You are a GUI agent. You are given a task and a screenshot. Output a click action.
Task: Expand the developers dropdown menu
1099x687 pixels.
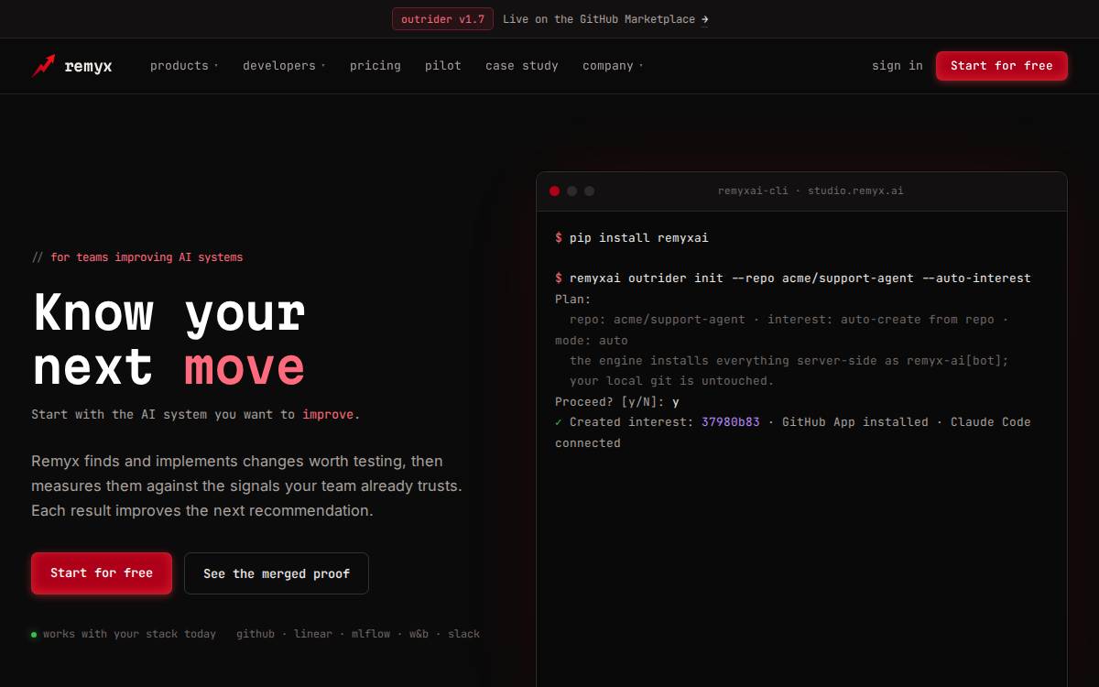click(x=284, y=66)
